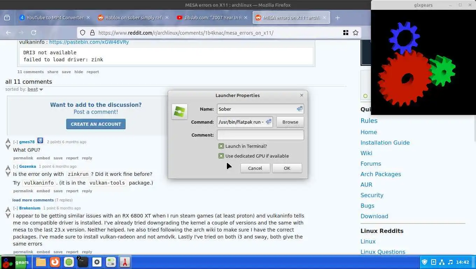Click gmes78's user flair icon
This screenshot has height=269, width=476.
coord(40,141)
